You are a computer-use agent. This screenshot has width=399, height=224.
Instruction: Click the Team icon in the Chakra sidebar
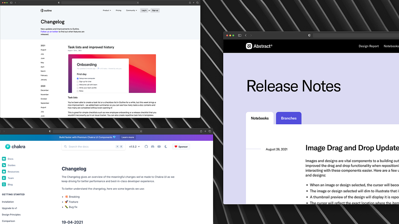click(4, 178)
